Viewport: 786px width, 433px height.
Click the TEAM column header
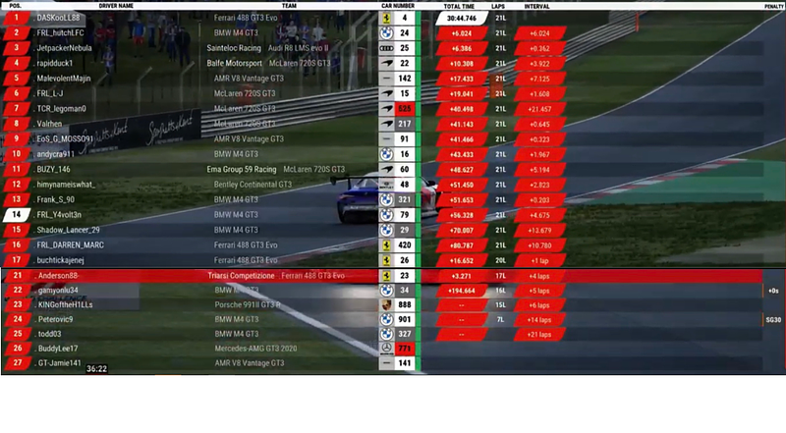coord(289,6)
